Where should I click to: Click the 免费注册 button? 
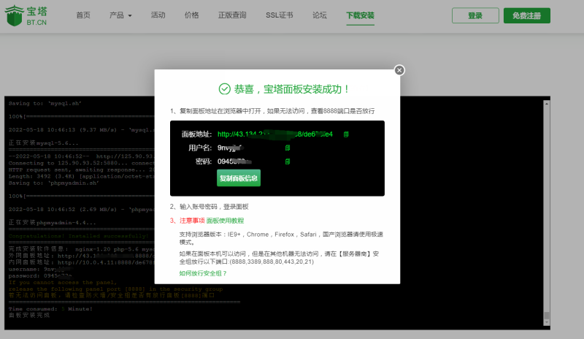point(526,15)
